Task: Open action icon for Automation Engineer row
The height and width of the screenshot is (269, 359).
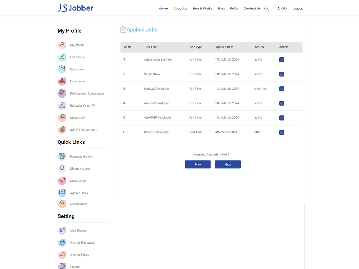Action: [x=281, y=60]
